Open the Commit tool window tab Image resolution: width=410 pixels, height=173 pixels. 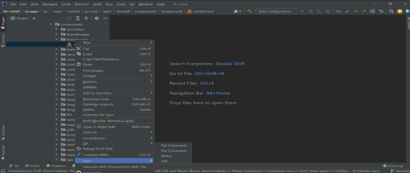pyautogui.click(x=3, y=40)
